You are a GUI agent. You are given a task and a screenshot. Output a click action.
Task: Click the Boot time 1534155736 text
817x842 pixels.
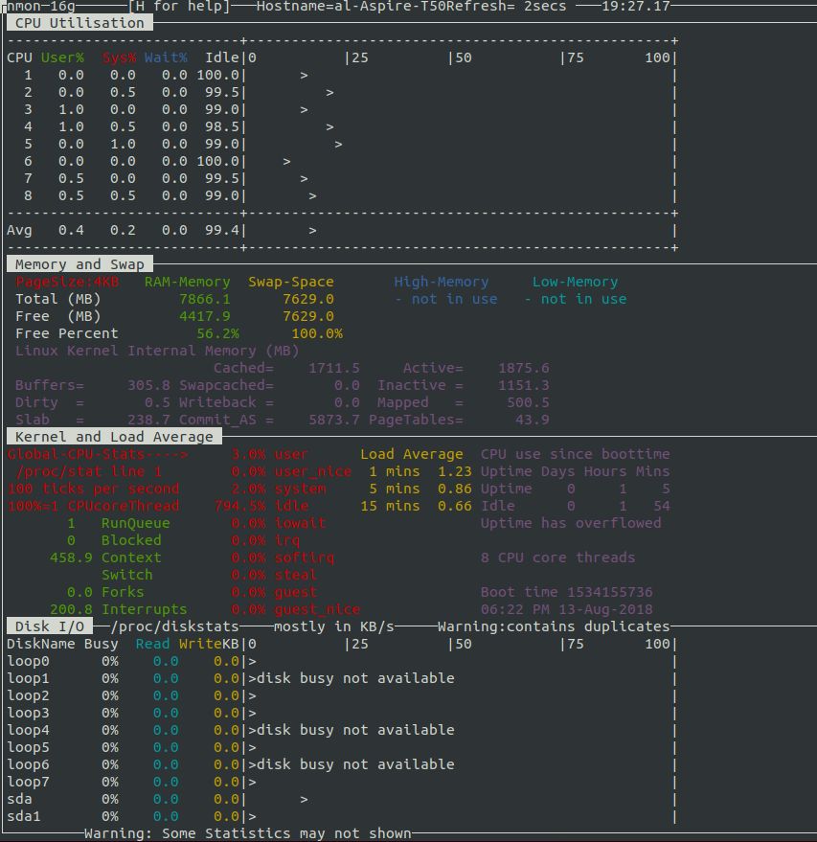point(566,592)
